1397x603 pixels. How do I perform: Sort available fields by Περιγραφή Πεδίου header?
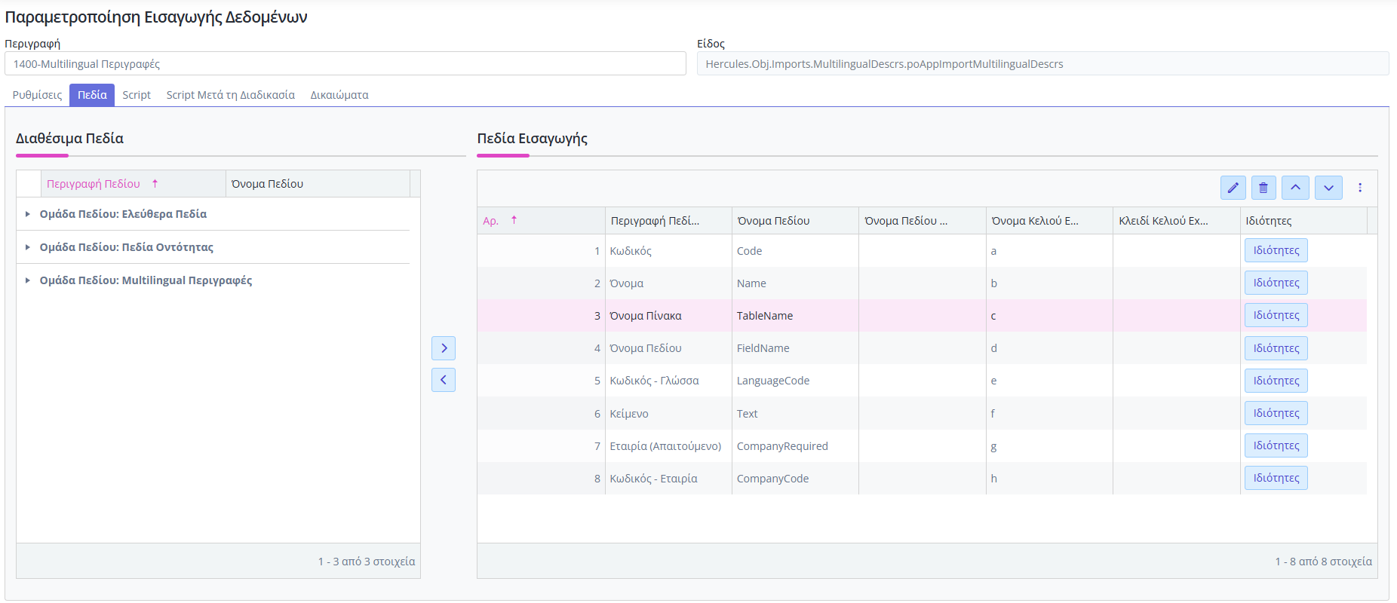(x=94, y=184)
